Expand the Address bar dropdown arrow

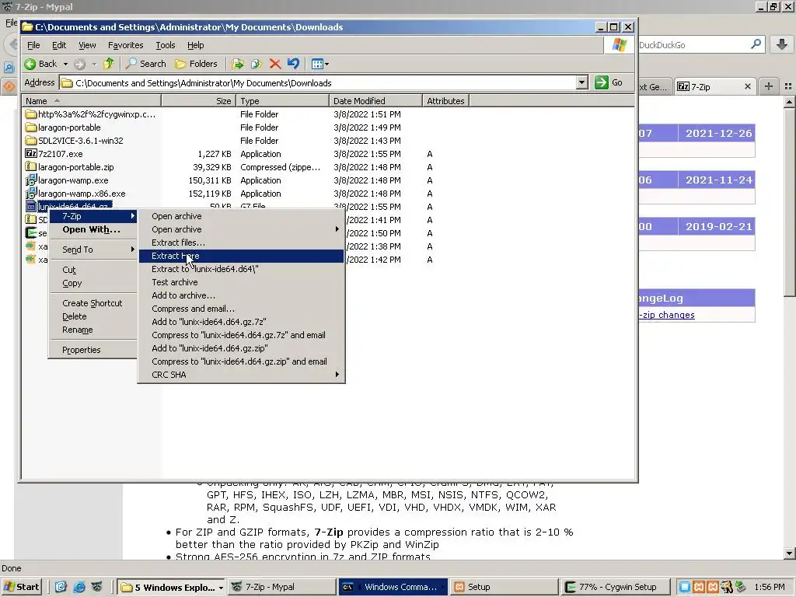(581, 82)
